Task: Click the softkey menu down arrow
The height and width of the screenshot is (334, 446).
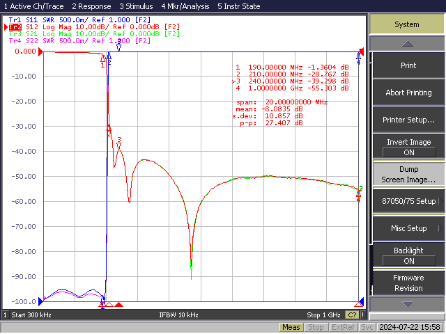Action: pos(407,304)
